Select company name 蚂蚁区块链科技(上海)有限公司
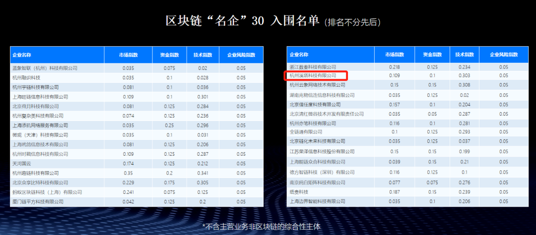Screen dimensions: 536x235 pyautogui.click(x=47, y=192)
